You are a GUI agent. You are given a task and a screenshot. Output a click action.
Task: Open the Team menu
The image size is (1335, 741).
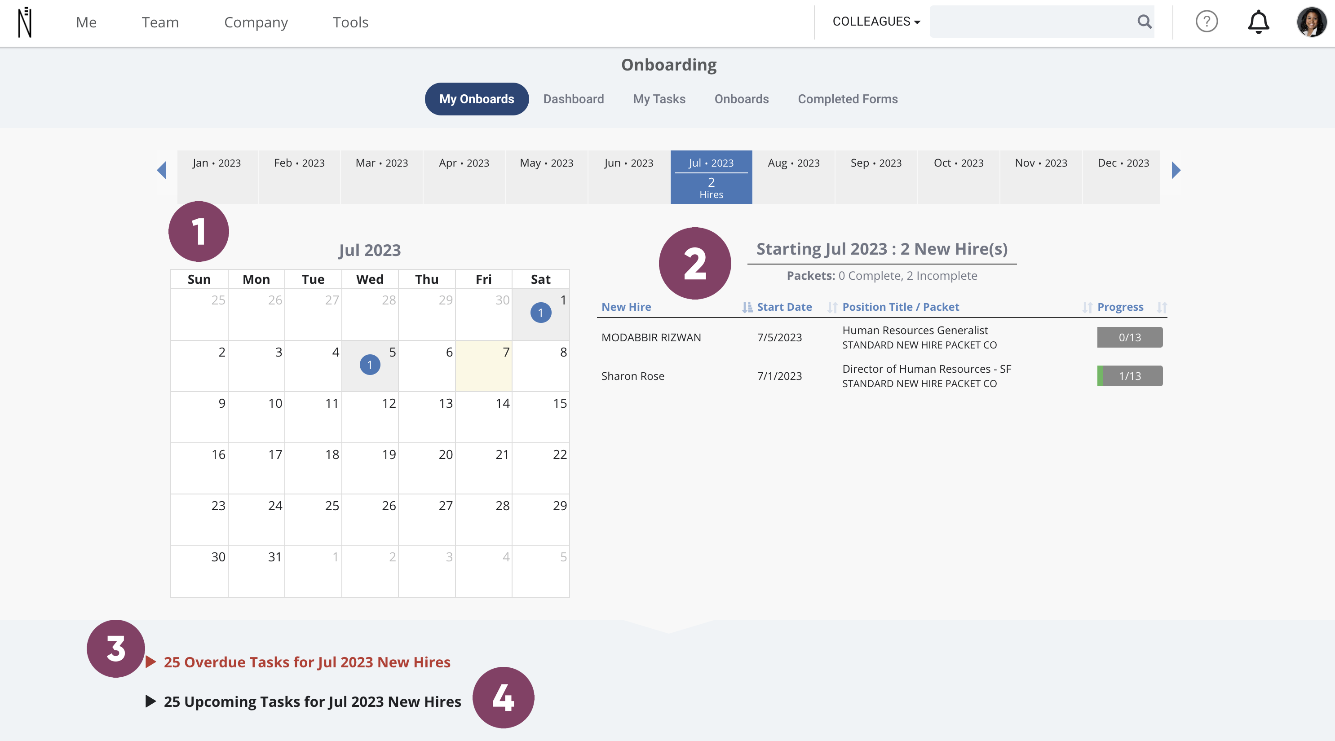point(160,22)
